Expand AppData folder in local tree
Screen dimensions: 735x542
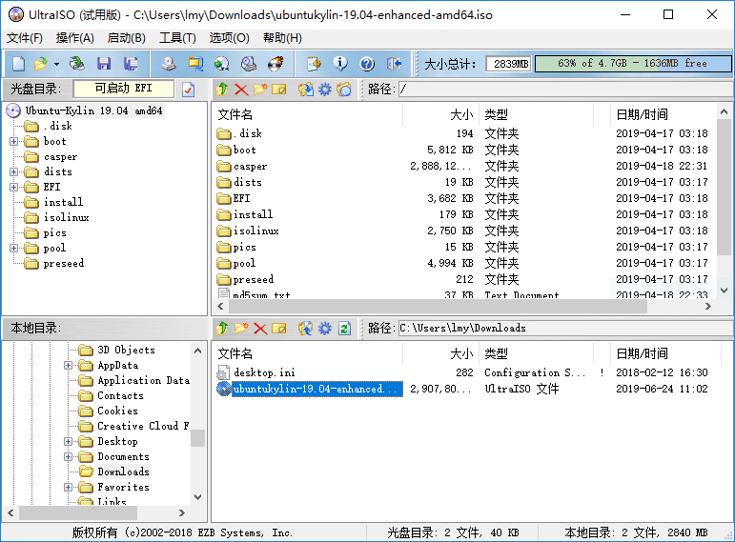coord(69,366)
